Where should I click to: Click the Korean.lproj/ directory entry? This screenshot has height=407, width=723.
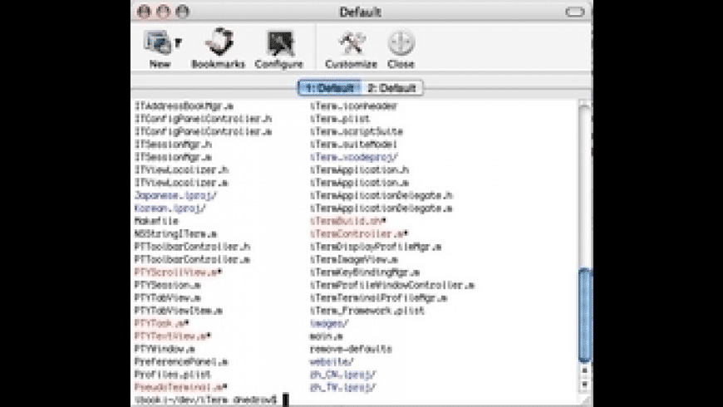point(170,208)
